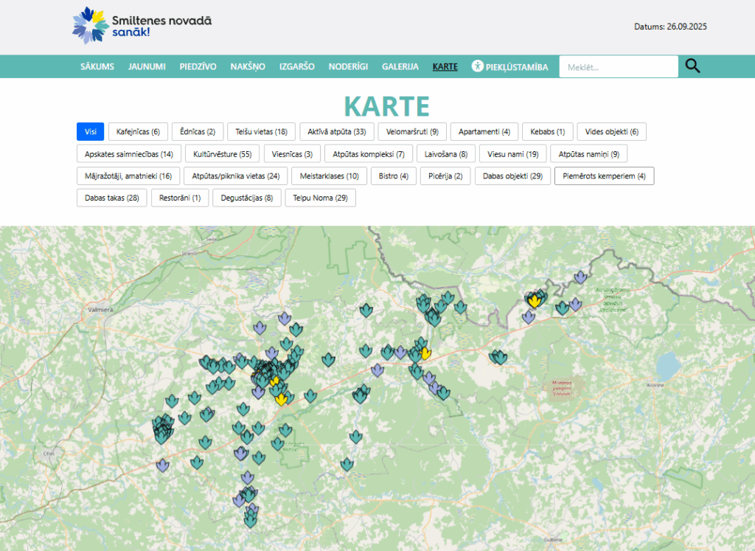
Task: Show Aktīvā atpūta (33) places
Action: [x=337, y=132]
